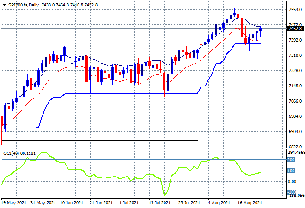Click the CCI 0.00 level label
The width and height of the screenshot is (305, 208).
[x=292, y=182]
